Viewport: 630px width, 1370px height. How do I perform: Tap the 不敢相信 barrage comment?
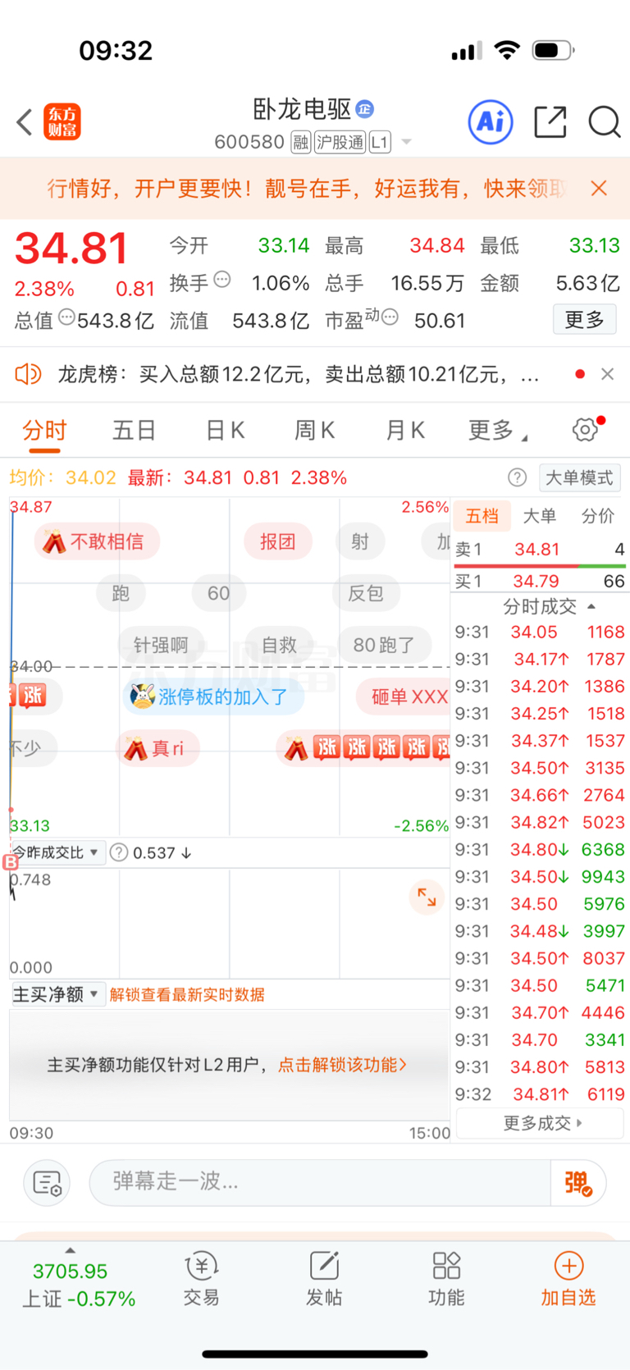[x=97, y=541]
